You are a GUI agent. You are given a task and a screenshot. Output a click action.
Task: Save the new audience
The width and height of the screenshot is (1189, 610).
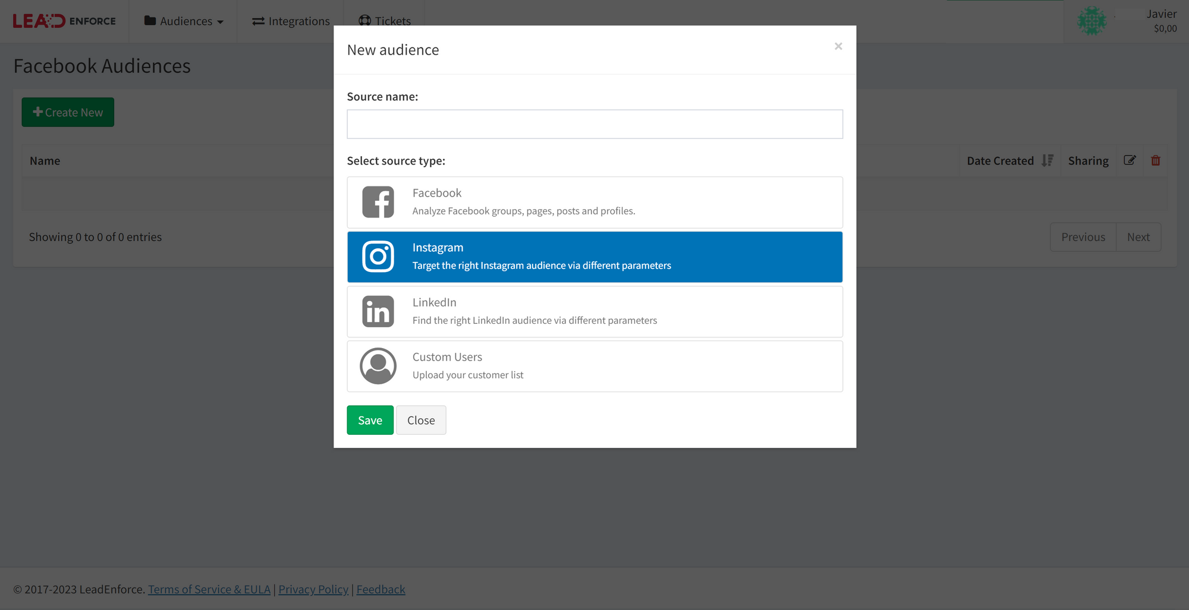[370, 420]
